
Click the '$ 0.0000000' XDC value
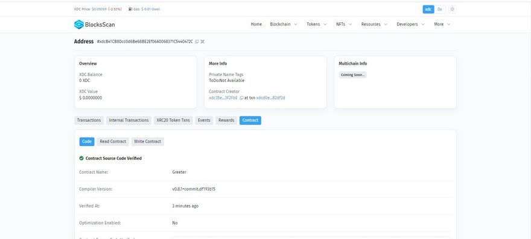click(x=91, y=98)
